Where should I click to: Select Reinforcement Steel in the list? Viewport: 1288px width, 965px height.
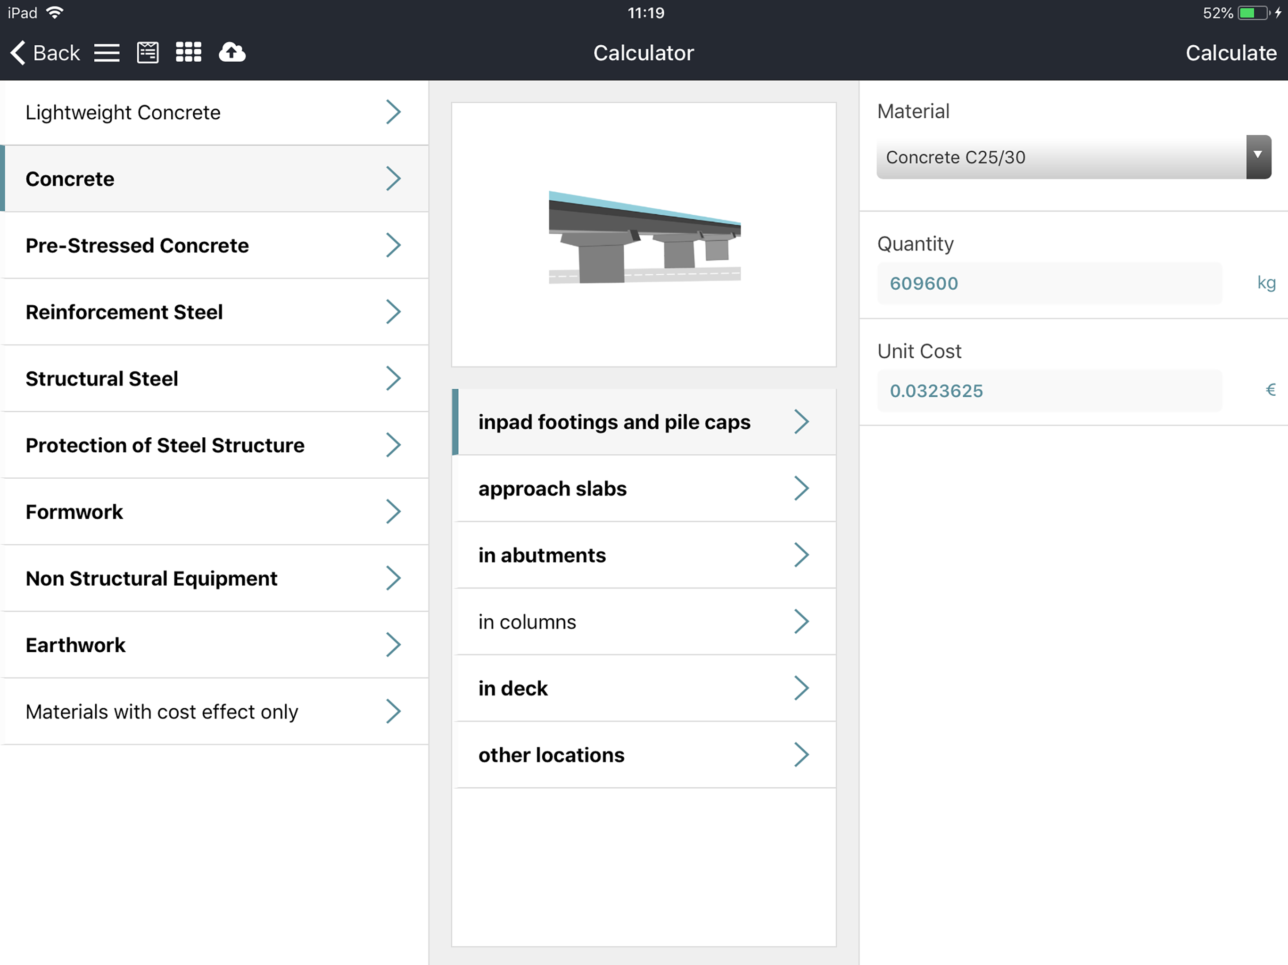pos(124,312)
